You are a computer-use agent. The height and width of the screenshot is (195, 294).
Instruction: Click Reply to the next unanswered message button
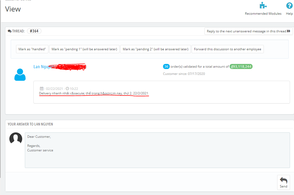pos(249,31)
